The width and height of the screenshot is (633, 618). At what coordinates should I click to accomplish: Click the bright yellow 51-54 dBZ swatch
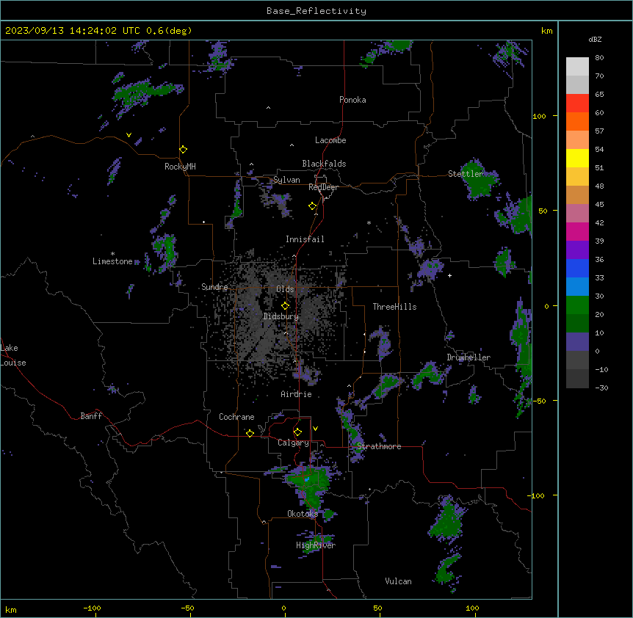(577, 158)
